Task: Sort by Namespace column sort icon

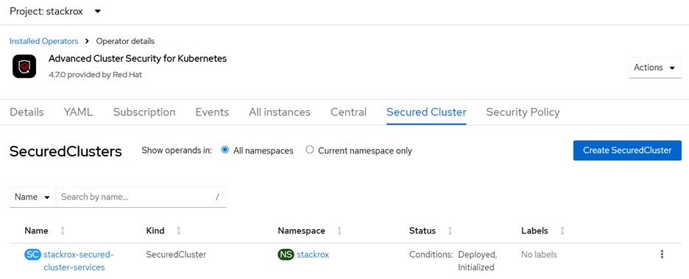Action: click(x=339, y=231)
